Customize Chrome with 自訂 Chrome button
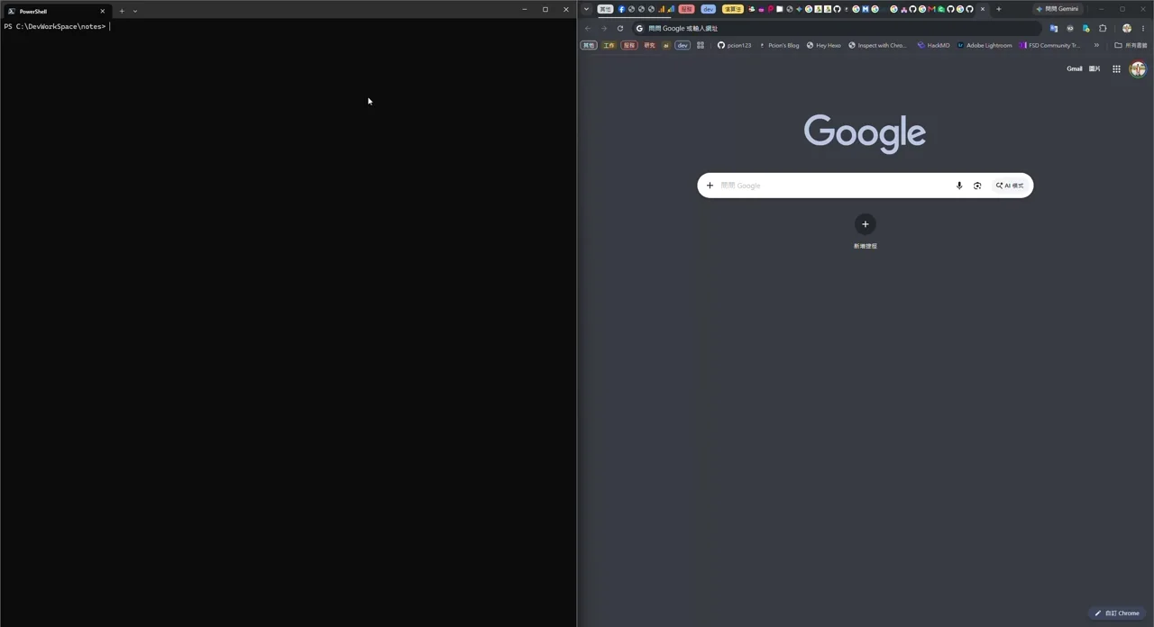1154x627 pixels. point(1117,613)
